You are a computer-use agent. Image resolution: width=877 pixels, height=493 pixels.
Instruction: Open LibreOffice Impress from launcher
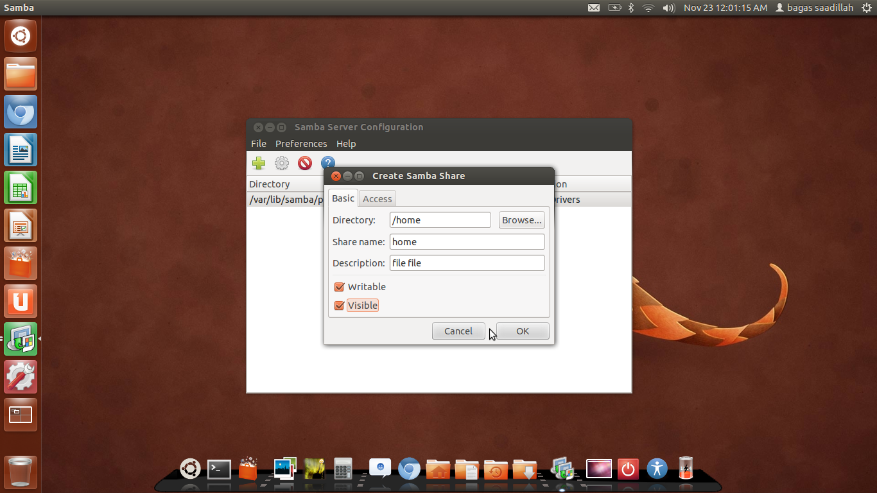pyautogui.click(x=21, y=225)
